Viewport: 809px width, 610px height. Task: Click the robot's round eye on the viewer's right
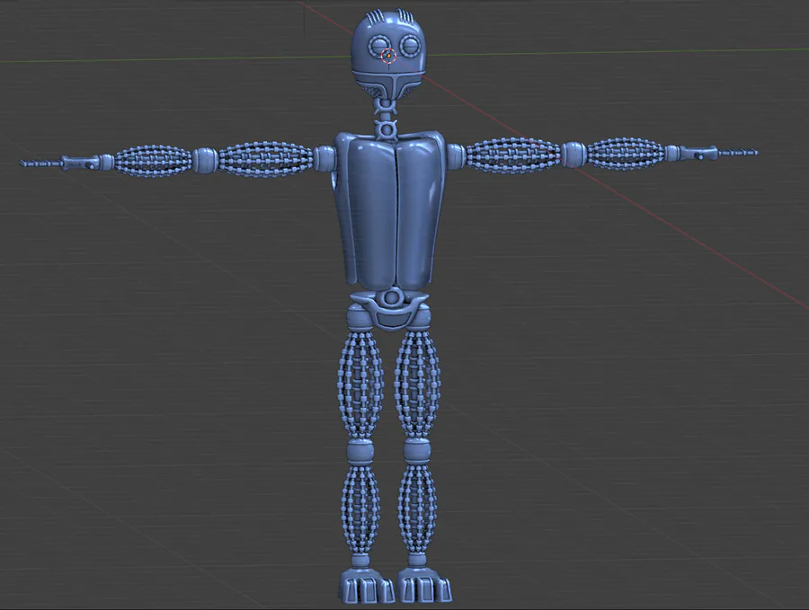pyautogui.click(x=412, y=47)
